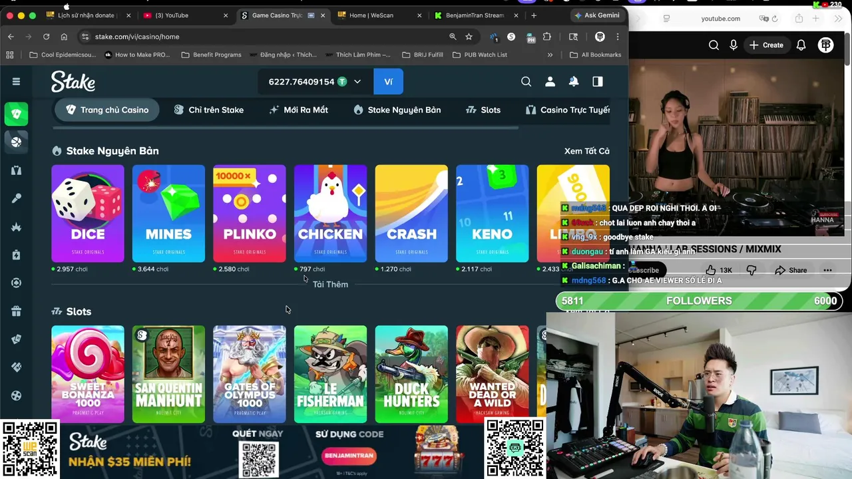This screenshot has height=479, width=852.
Task: Click Xem Tất Cả link
Action: (x=587, y=151)
